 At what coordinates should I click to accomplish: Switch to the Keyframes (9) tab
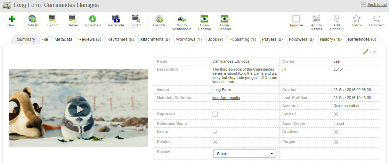120,39
